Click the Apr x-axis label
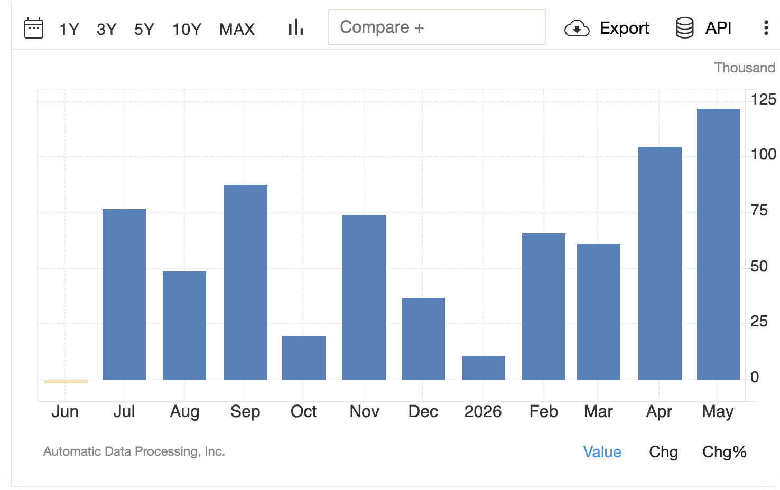This screenshot has height=490, width=780. pyautogui.click(x=659, y=412)
